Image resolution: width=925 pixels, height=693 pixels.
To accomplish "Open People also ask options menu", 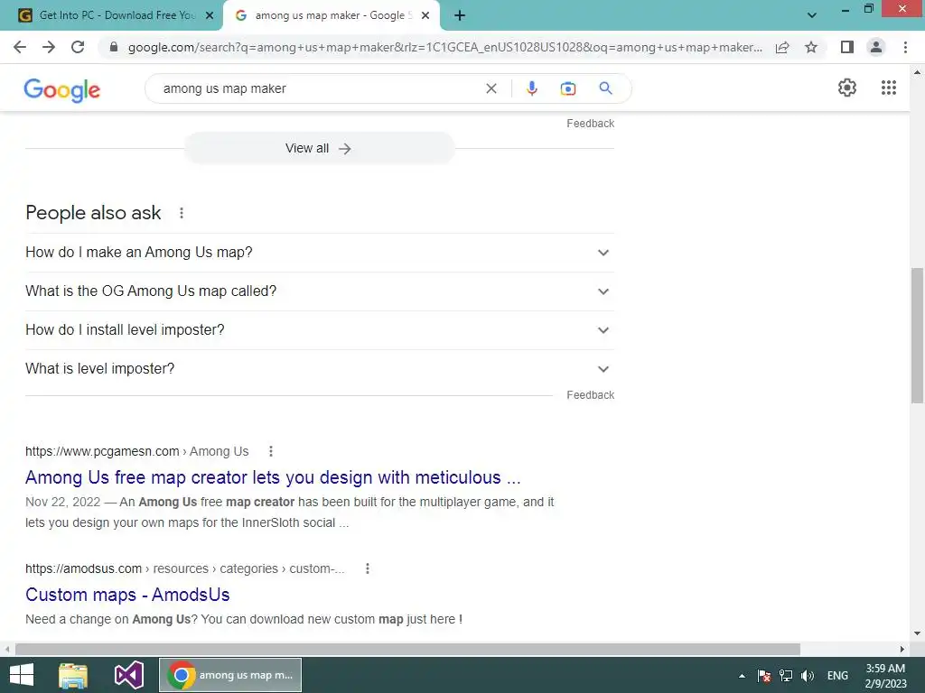I will tap(182, 213).
